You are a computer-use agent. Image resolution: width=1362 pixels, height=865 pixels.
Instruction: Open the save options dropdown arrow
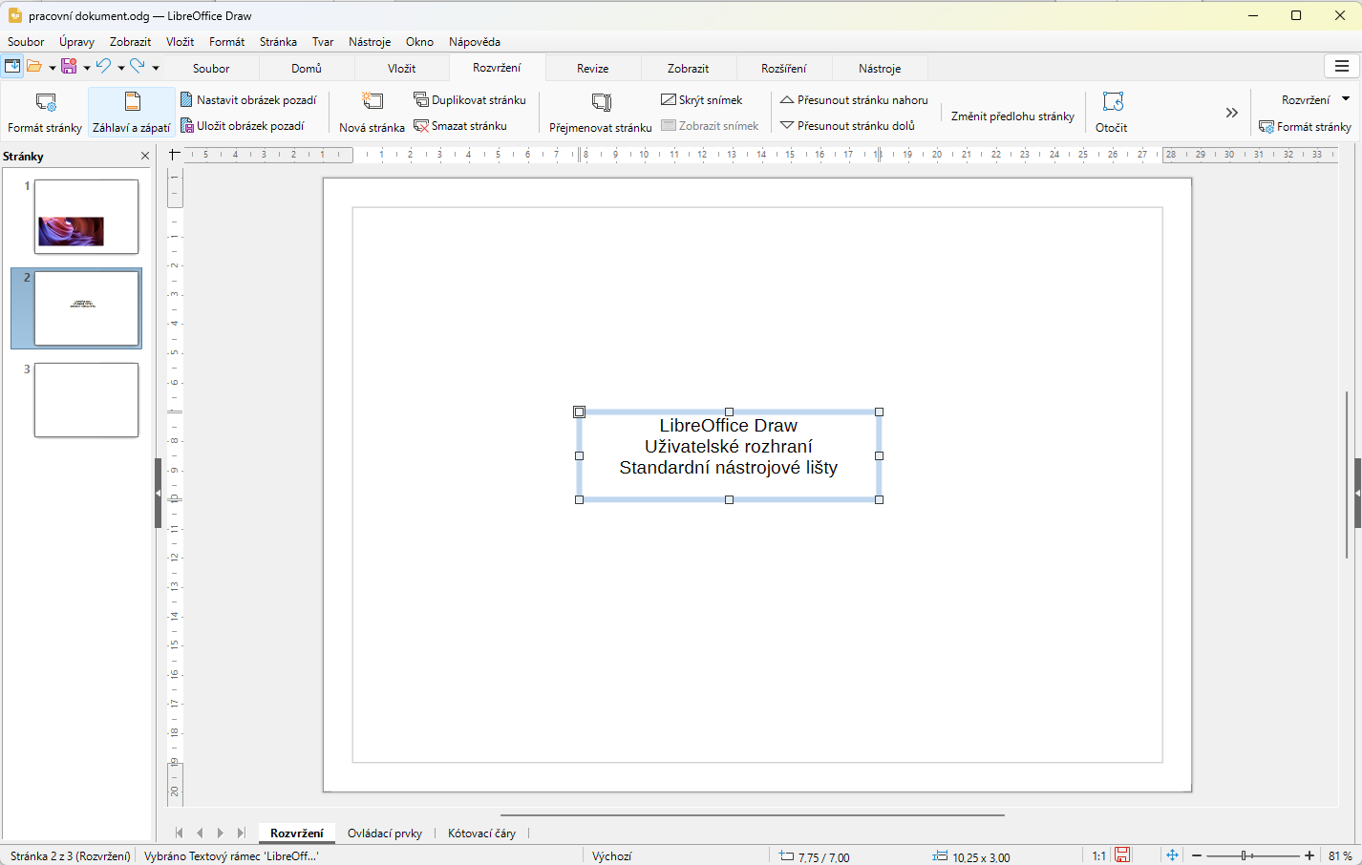(x=87, y=68)
